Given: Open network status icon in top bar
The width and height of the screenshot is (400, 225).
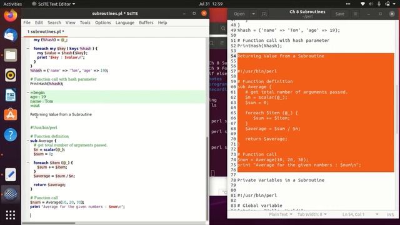Looking at the screenshot, I should [362, 4].
